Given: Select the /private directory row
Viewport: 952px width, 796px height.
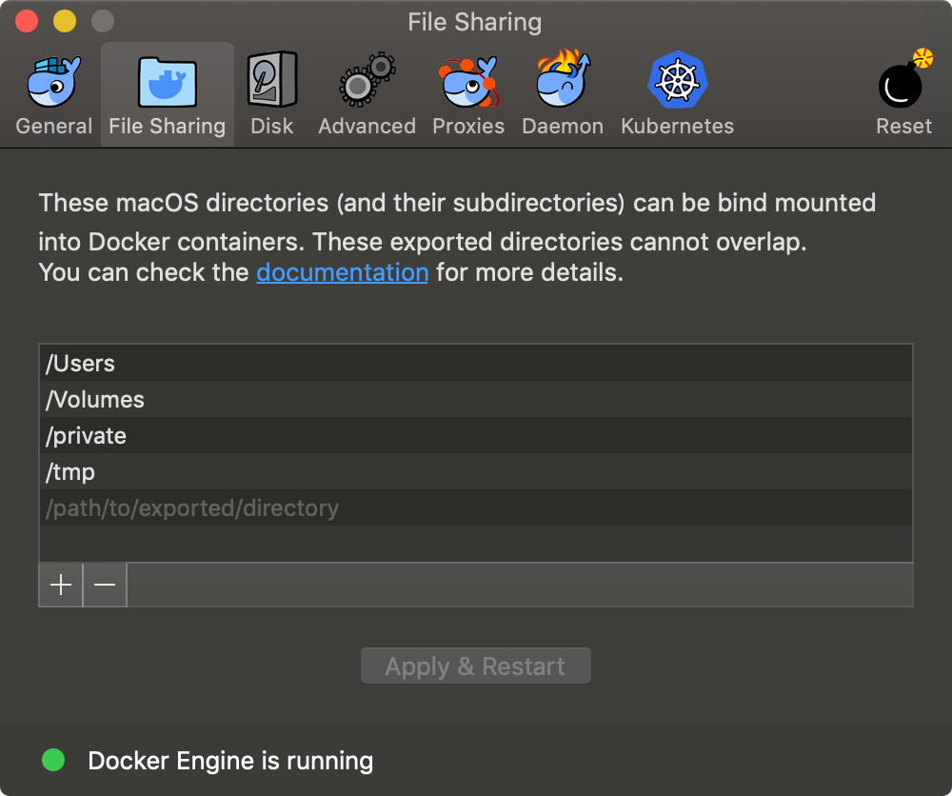Looking at the screenshot, I should pos(475,435).
